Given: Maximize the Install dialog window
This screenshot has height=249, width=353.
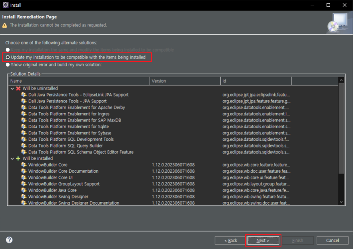Looking at the screenshot, I should tap(328, 5).
